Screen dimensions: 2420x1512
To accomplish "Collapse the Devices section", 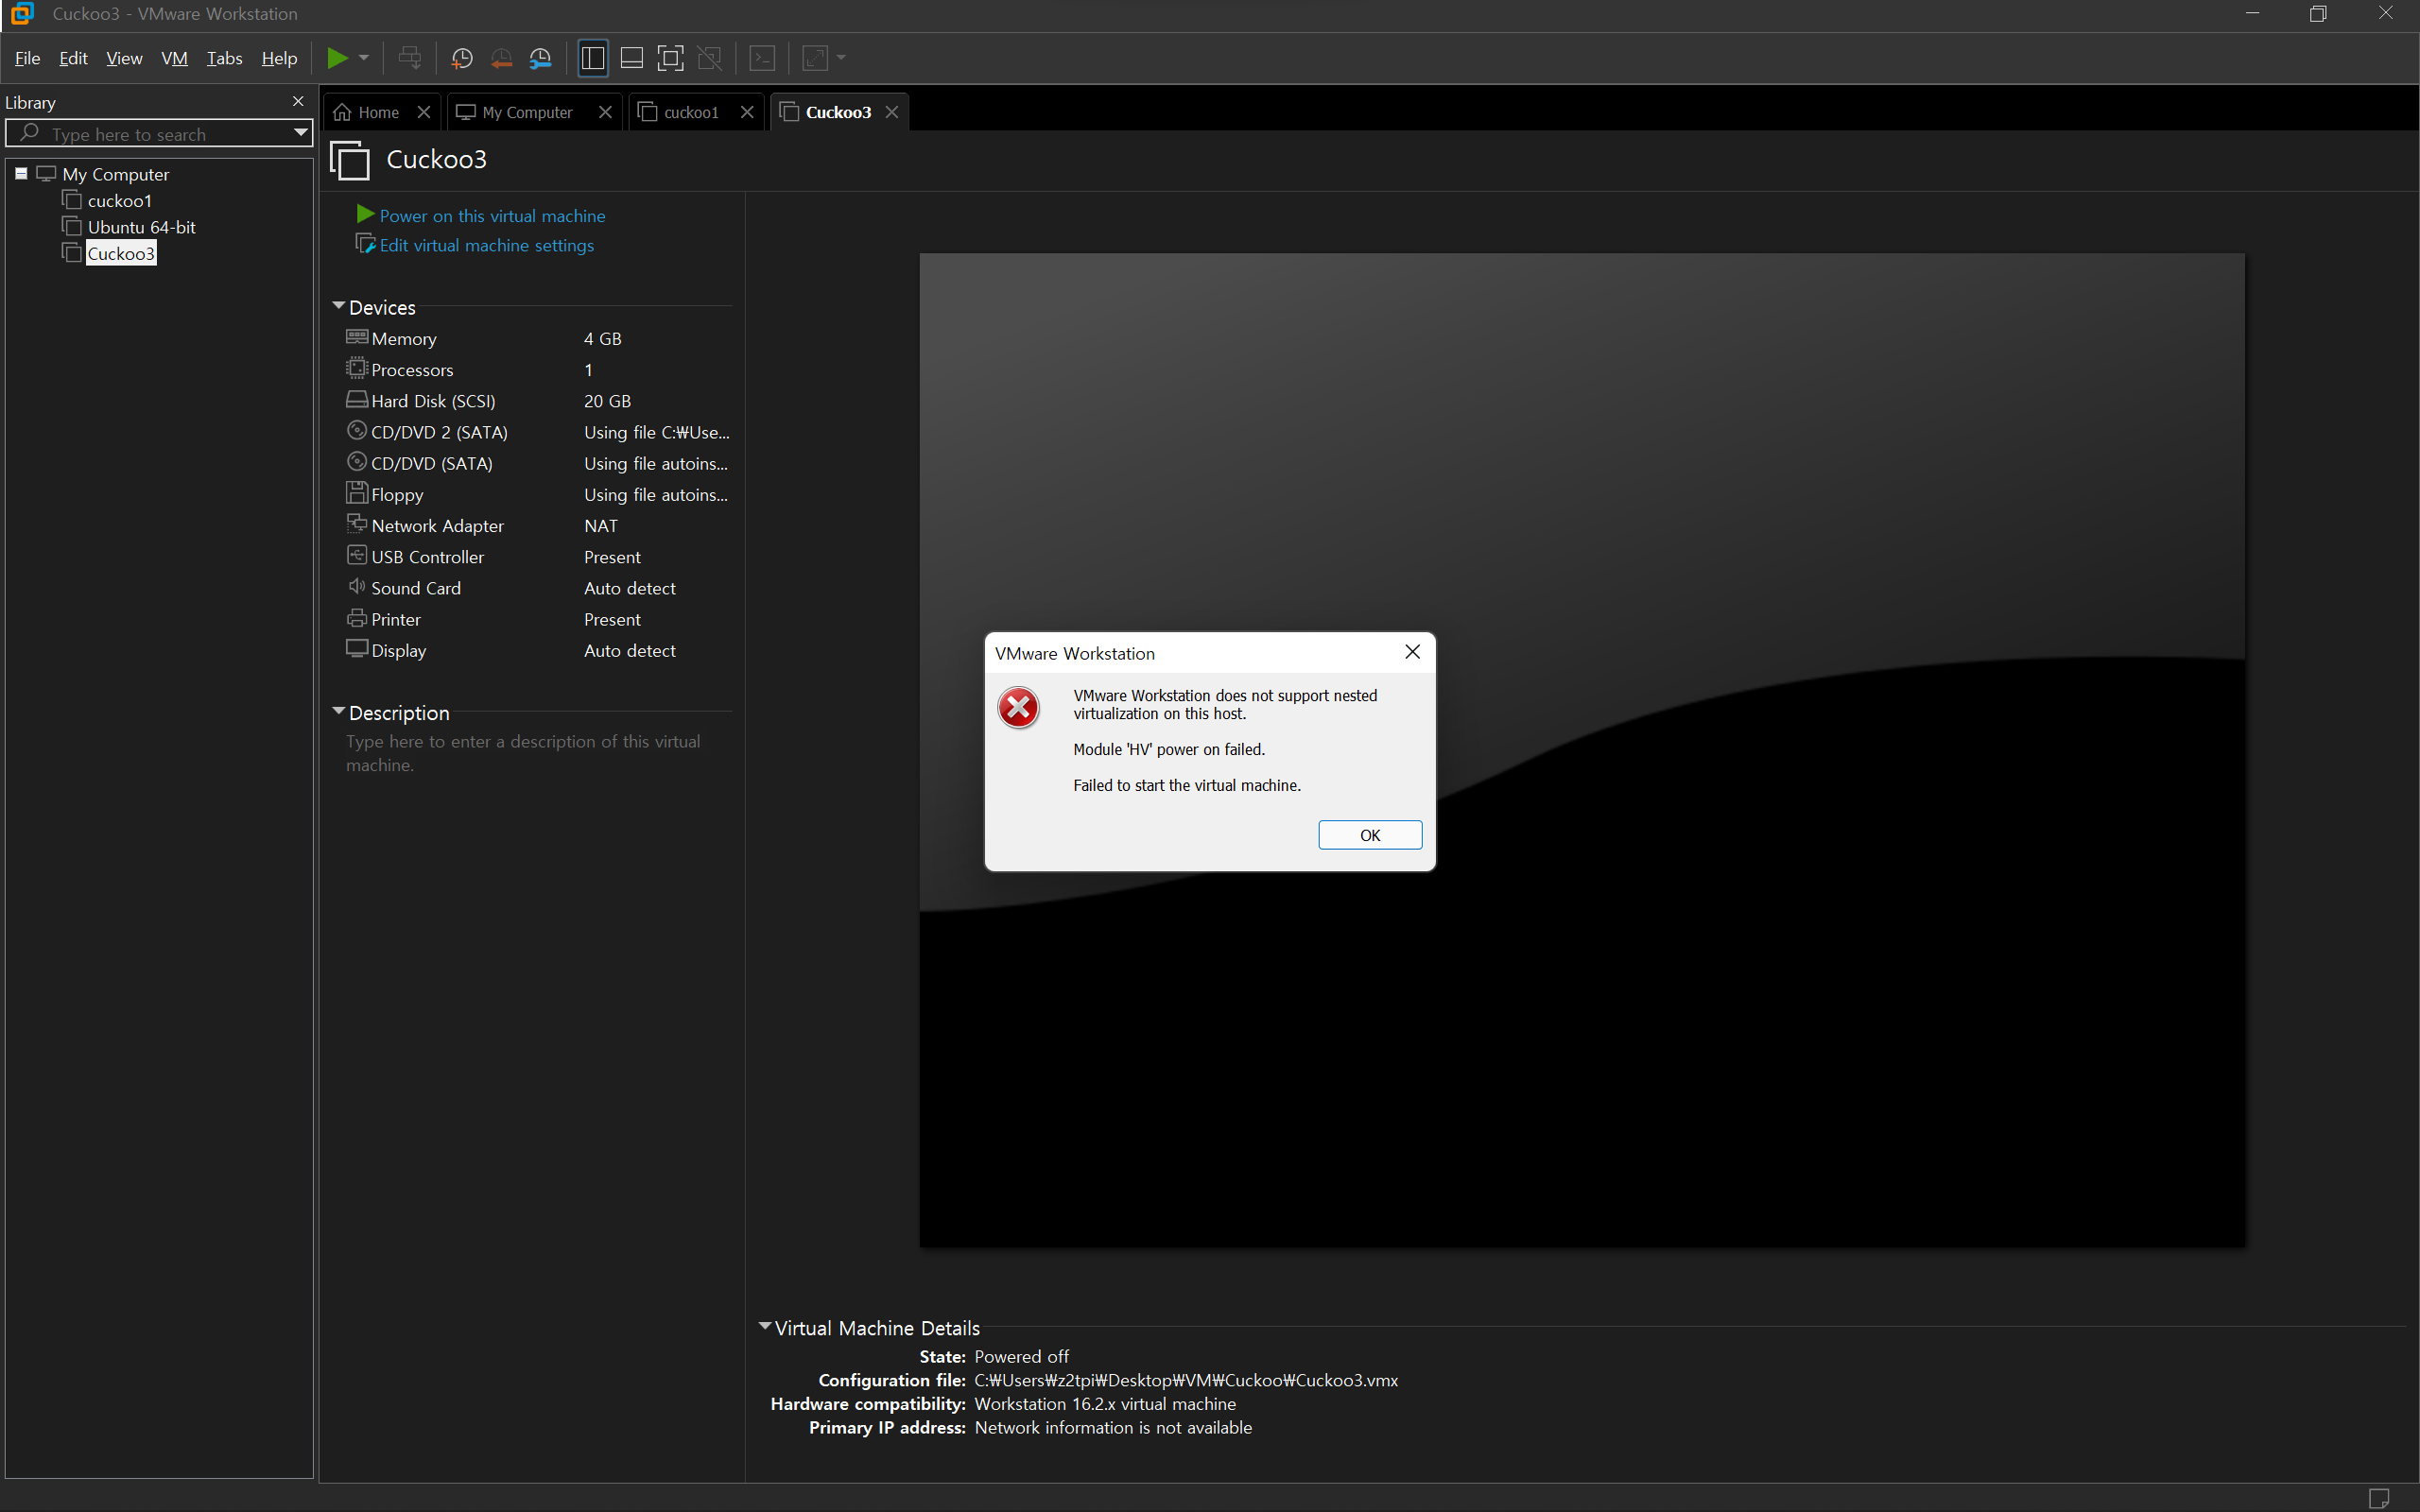I will (339, 307).
